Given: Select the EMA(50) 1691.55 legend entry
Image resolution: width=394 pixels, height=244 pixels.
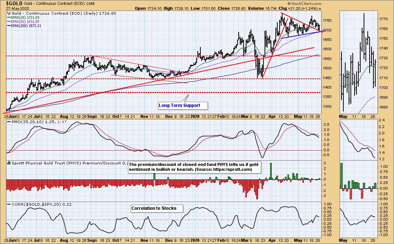Looking at the screenshot, I should tap(23, 22).
